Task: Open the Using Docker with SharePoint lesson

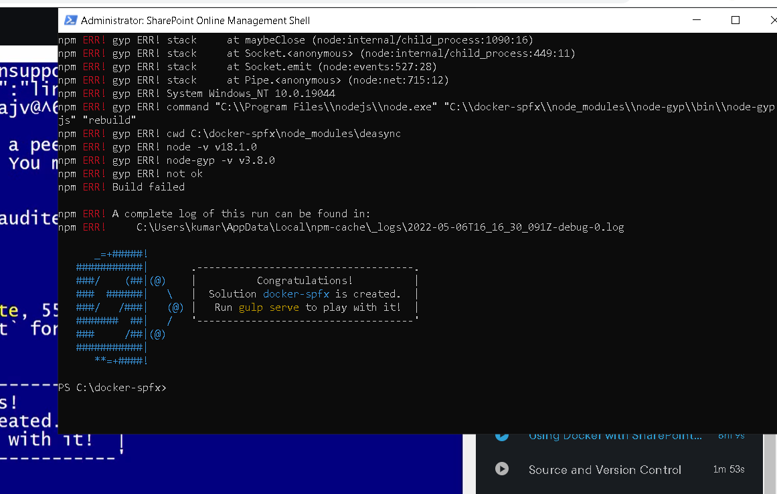Action: 615,437
